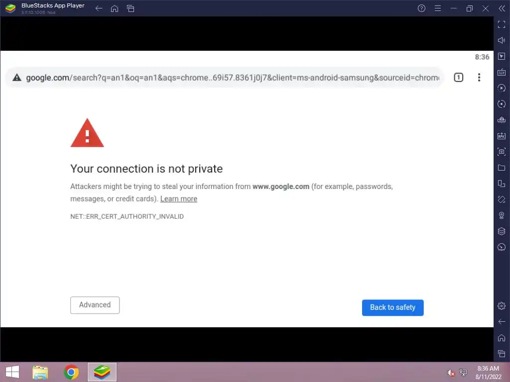The height and width of the screenshot is (382, 510).
Task: Go home using sidebar bottom icon
Action: click(502, 338)
